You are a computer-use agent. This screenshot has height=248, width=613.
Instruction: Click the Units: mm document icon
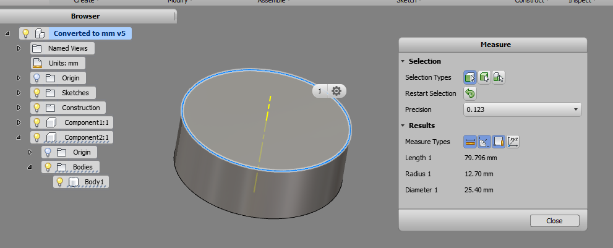tap(37, 63)
